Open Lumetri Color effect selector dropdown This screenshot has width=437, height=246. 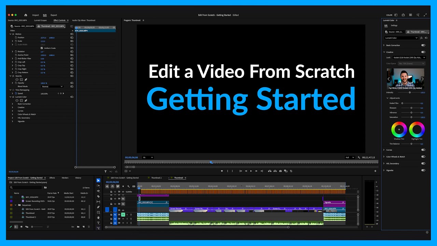click(401, 38)
